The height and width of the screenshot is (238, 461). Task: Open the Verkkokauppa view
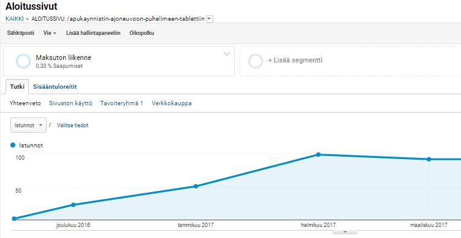172,103
